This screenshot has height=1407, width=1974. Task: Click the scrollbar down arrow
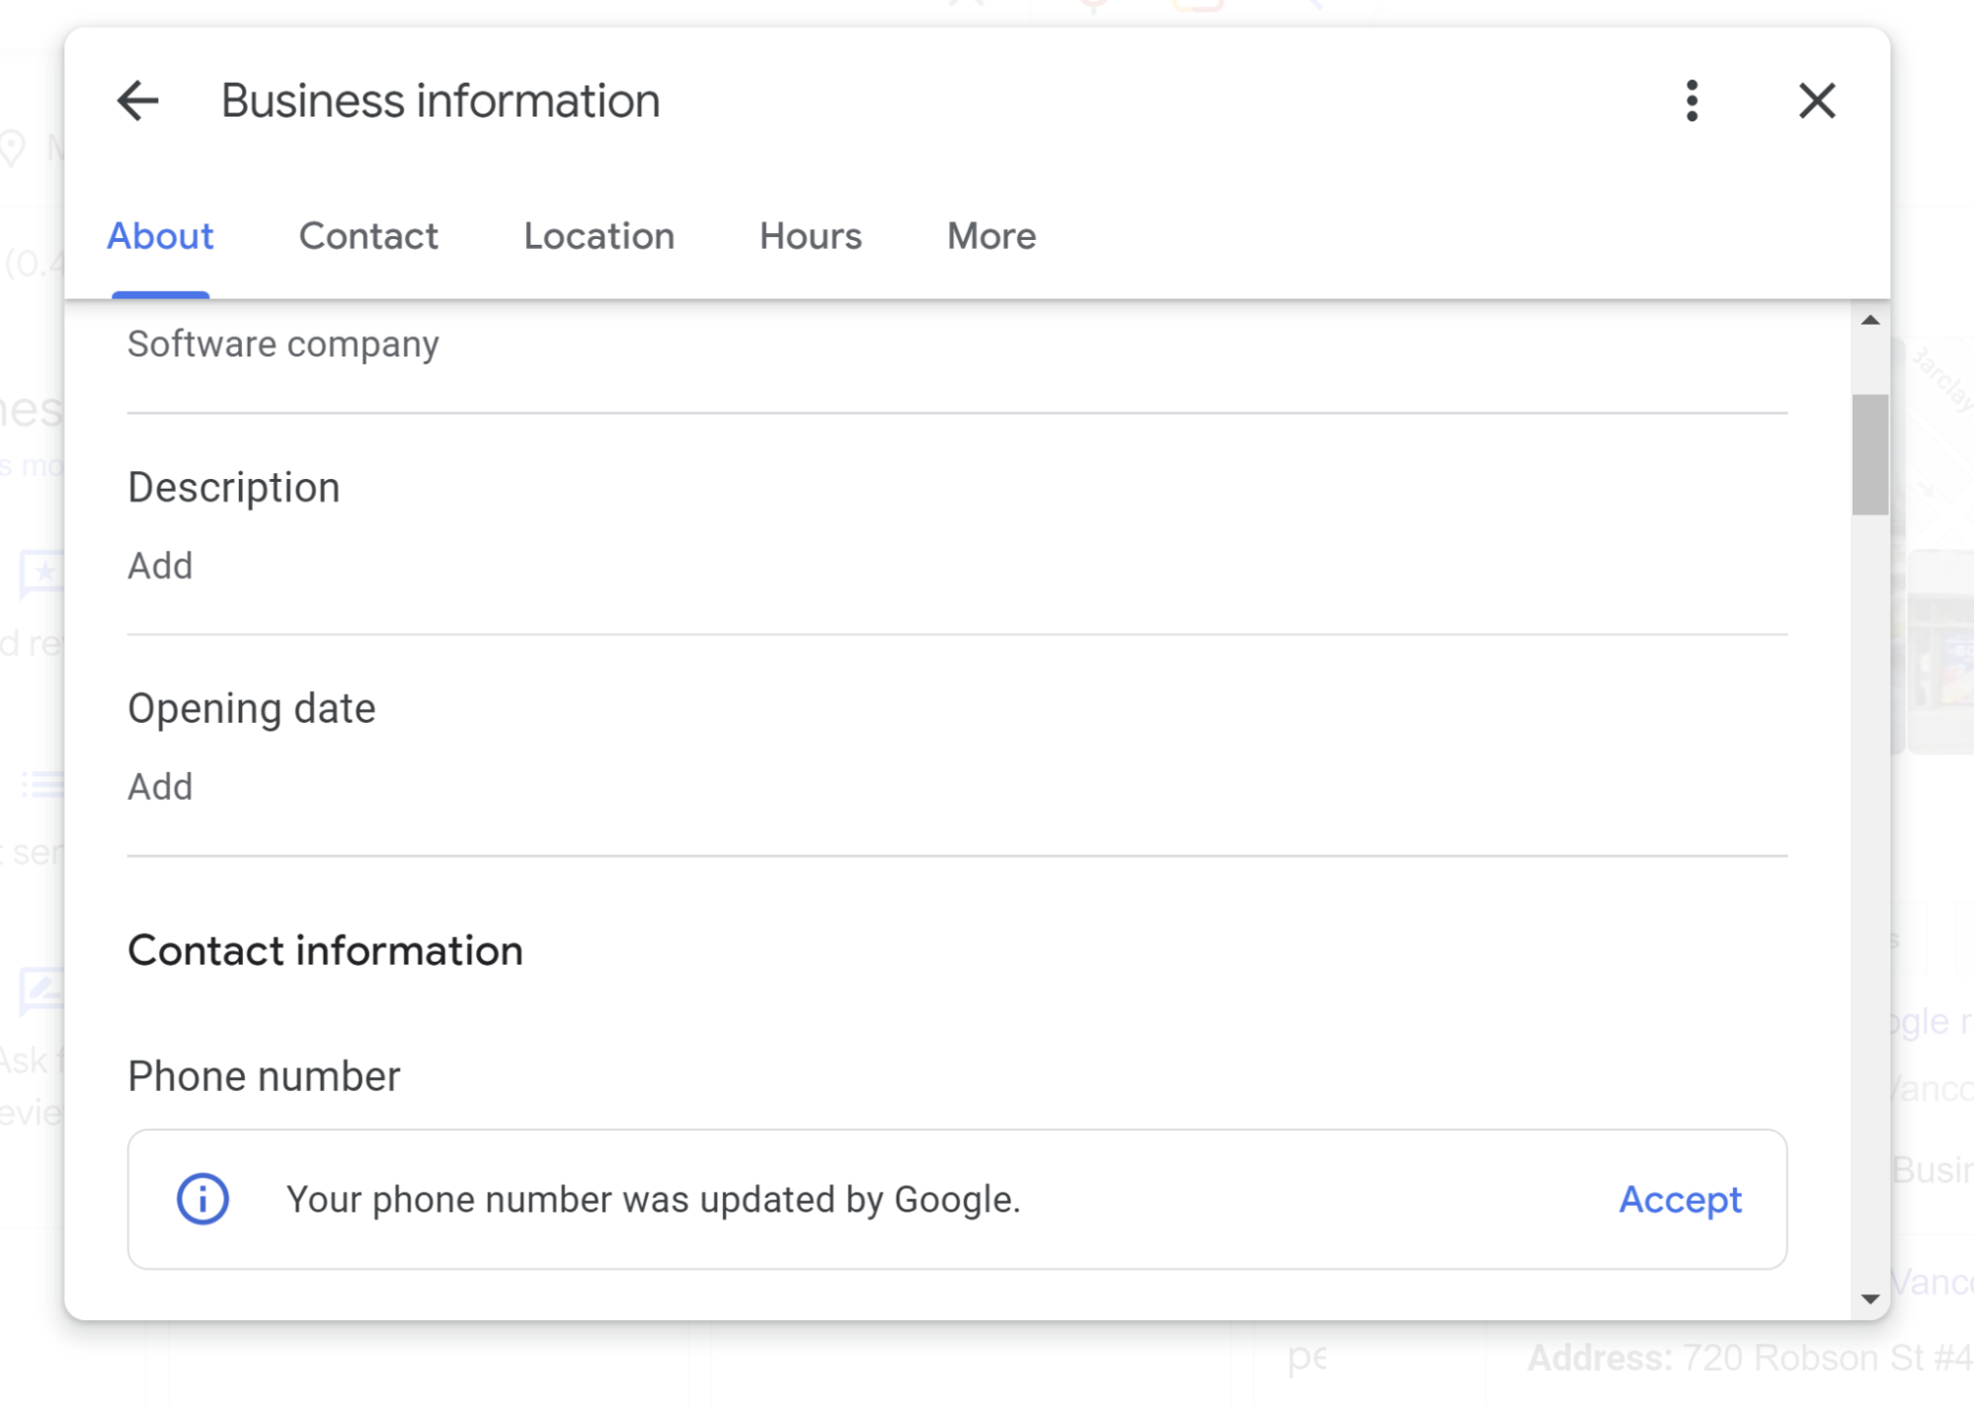(1870, 1299)
